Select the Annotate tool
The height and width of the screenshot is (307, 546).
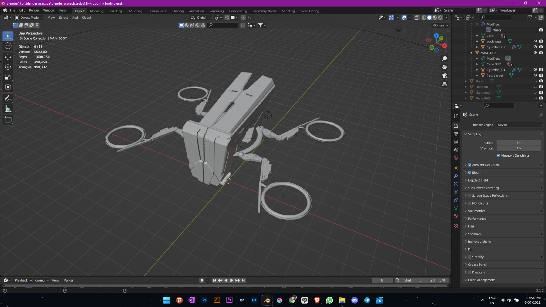8,98
